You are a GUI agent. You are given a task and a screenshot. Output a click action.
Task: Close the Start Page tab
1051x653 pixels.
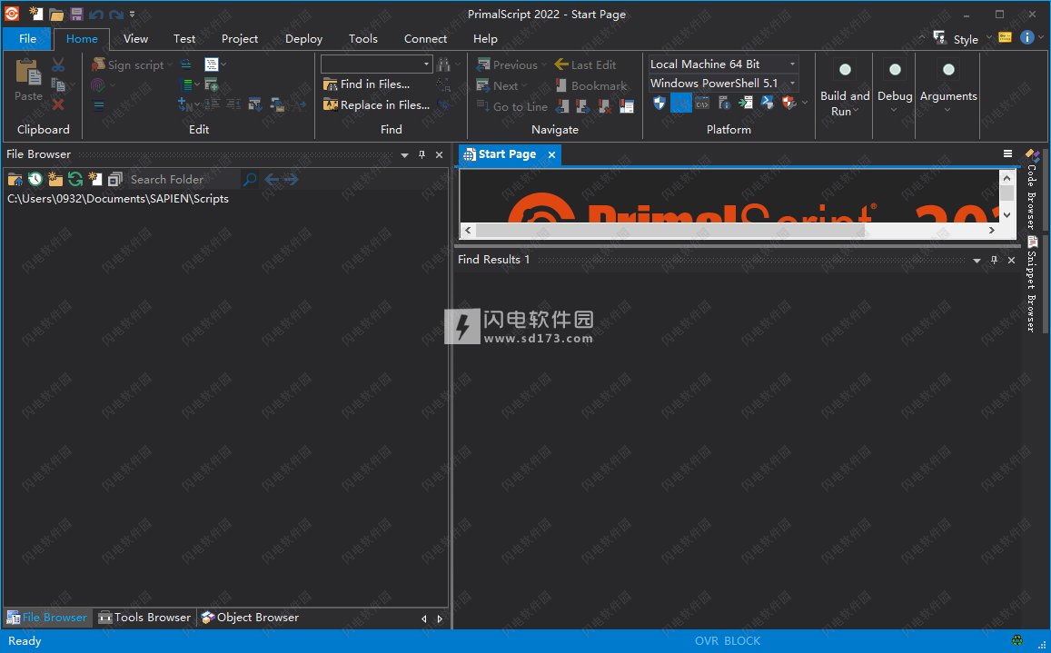(x=551, y=155)
